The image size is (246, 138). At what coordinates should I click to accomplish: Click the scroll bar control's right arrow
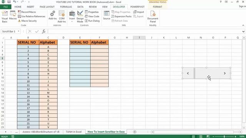click(224, 73)
